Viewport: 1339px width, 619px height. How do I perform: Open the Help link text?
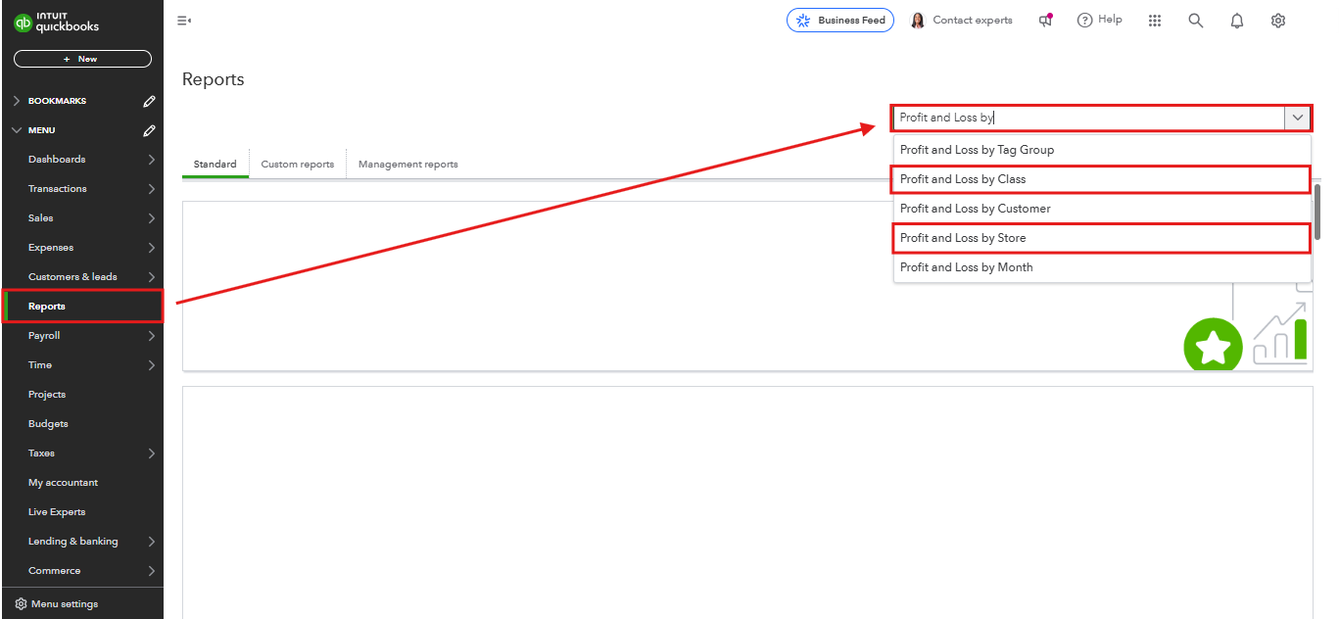(1110, 20)
